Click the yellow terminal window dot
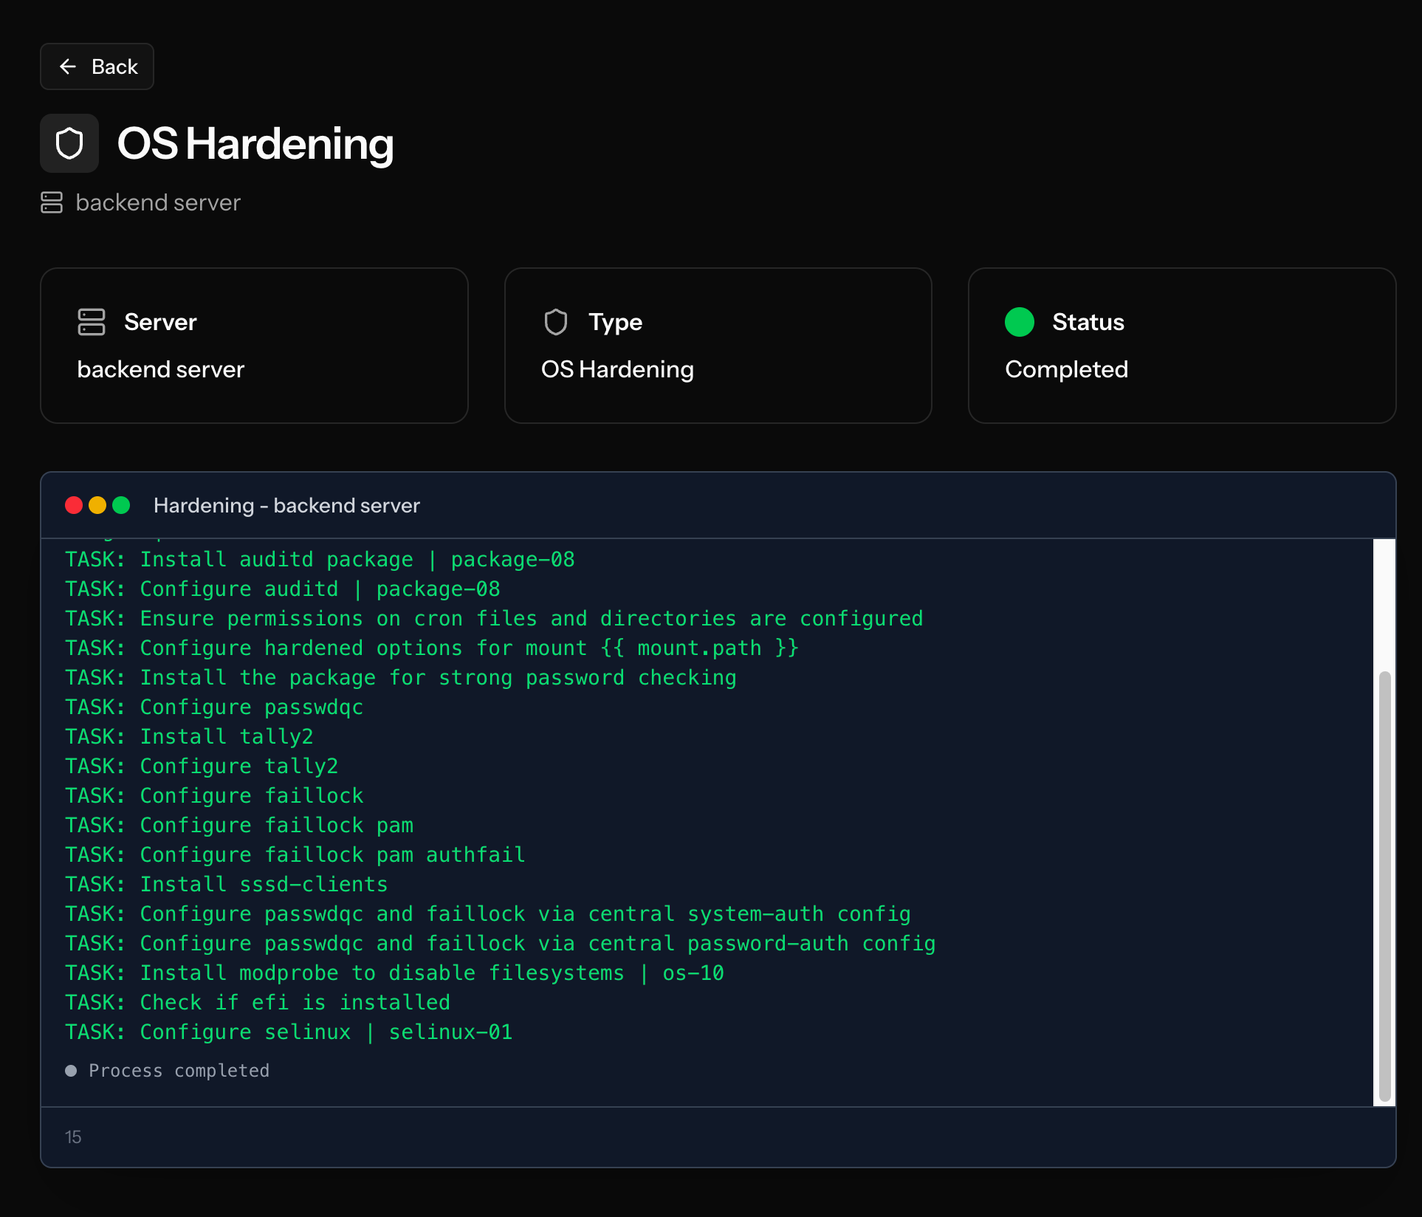Screen dimensions: 1422x1217 click(x=97, y=505)
